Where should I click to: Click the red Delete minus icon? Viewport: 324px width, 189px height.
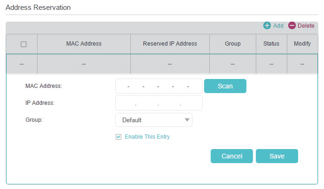pyautogui.click(x=292, y=25)
